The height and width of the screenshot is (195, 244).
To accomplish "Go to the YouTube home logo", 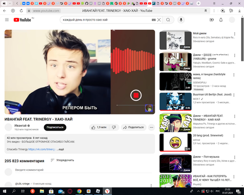I will coord(22,20).
